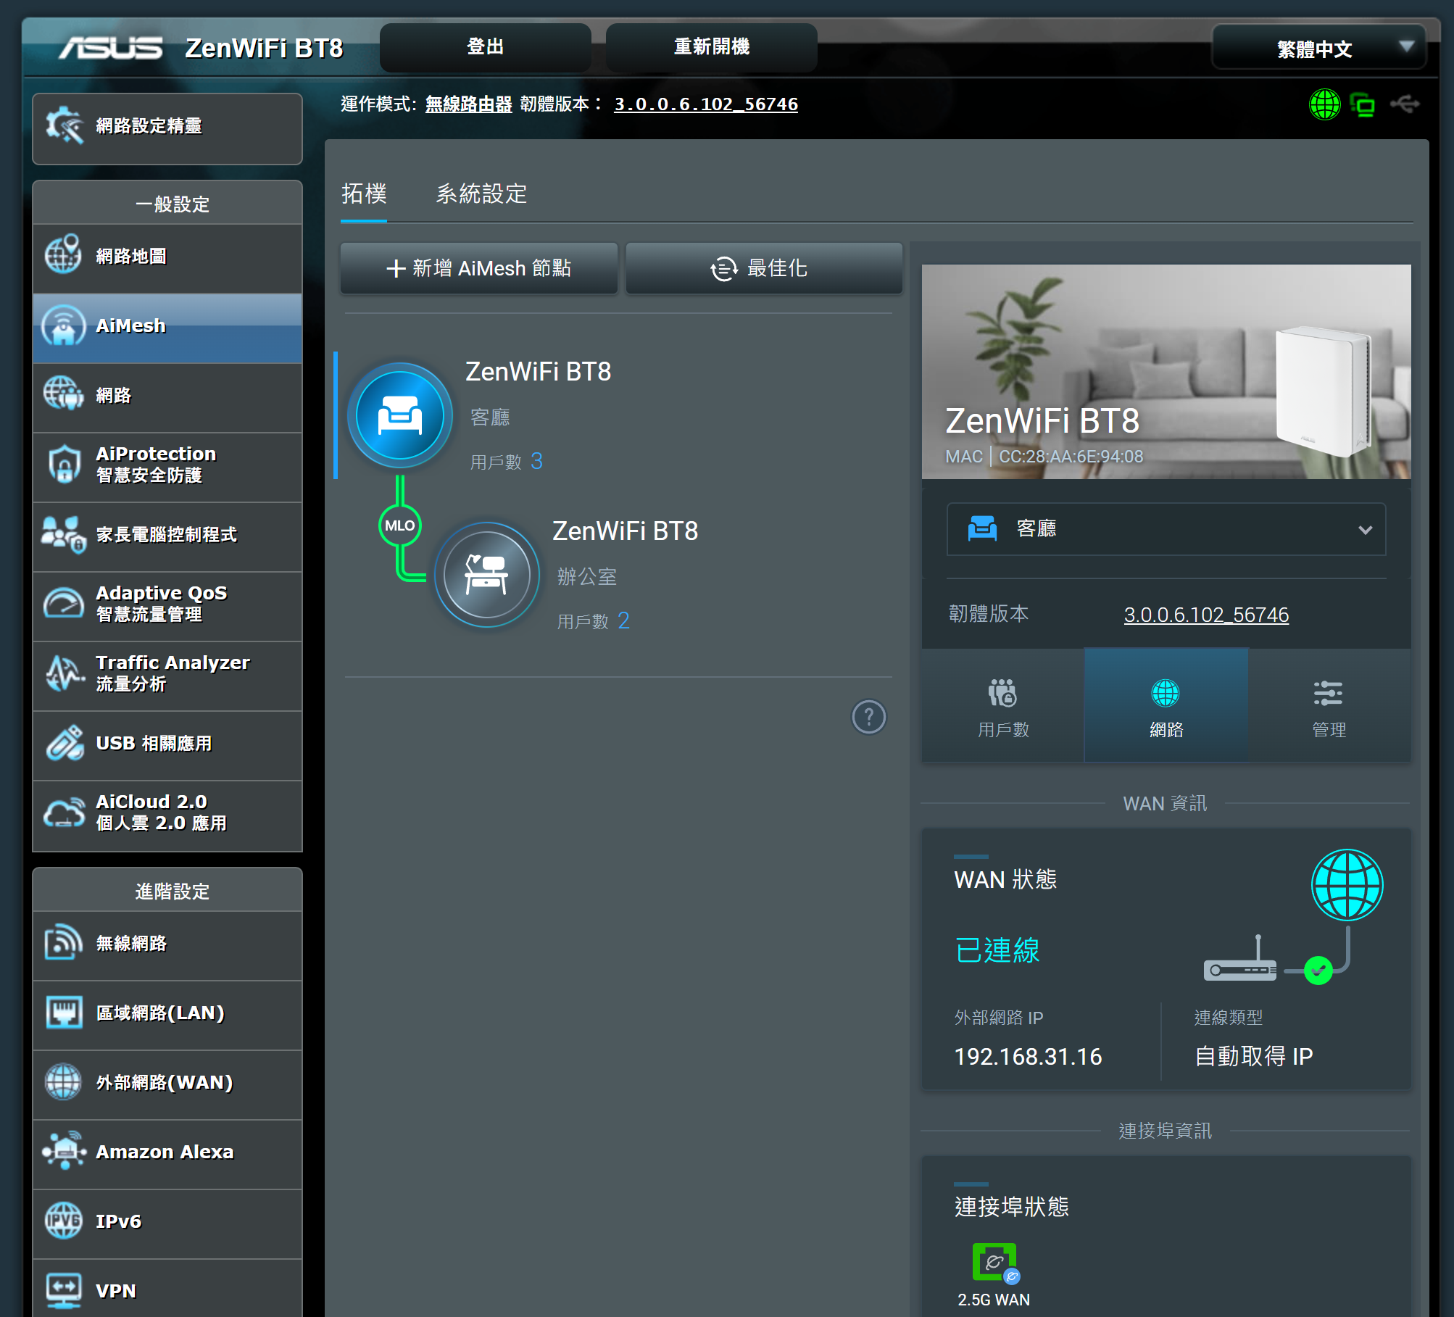Open the 繁體中文 language dropdown
Image resolution: width=1454 pixels, height=1317 pixels.
(1318, 49)
